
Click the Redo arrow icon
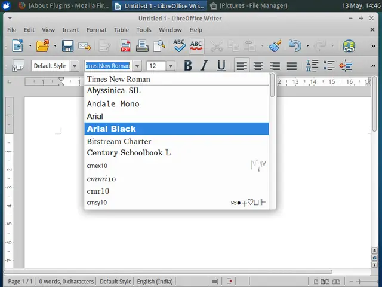[320, 46]
